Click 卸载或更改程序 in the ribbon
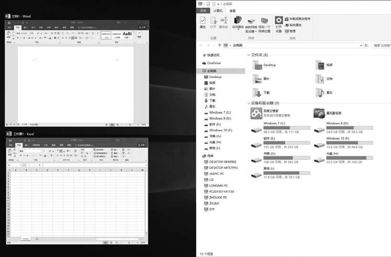Image resolution: width=391 pixels, height=257 pixels. pyautogui.click(x=299, y=19)
